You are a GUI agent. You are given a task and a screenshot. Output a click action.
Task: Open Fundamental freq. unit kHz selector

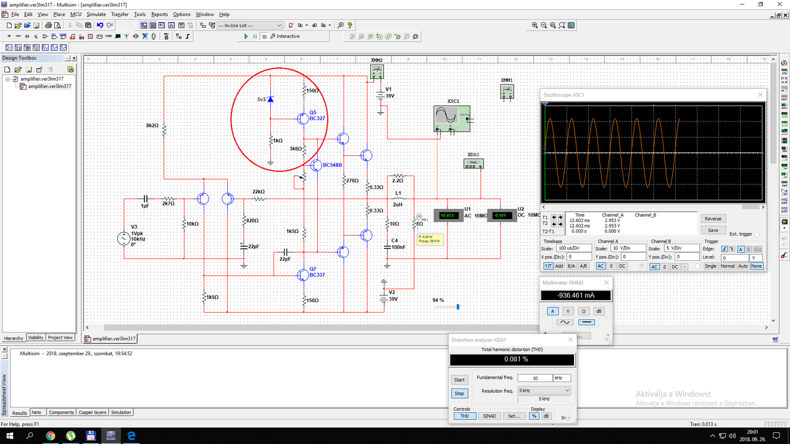click(562, 378)
